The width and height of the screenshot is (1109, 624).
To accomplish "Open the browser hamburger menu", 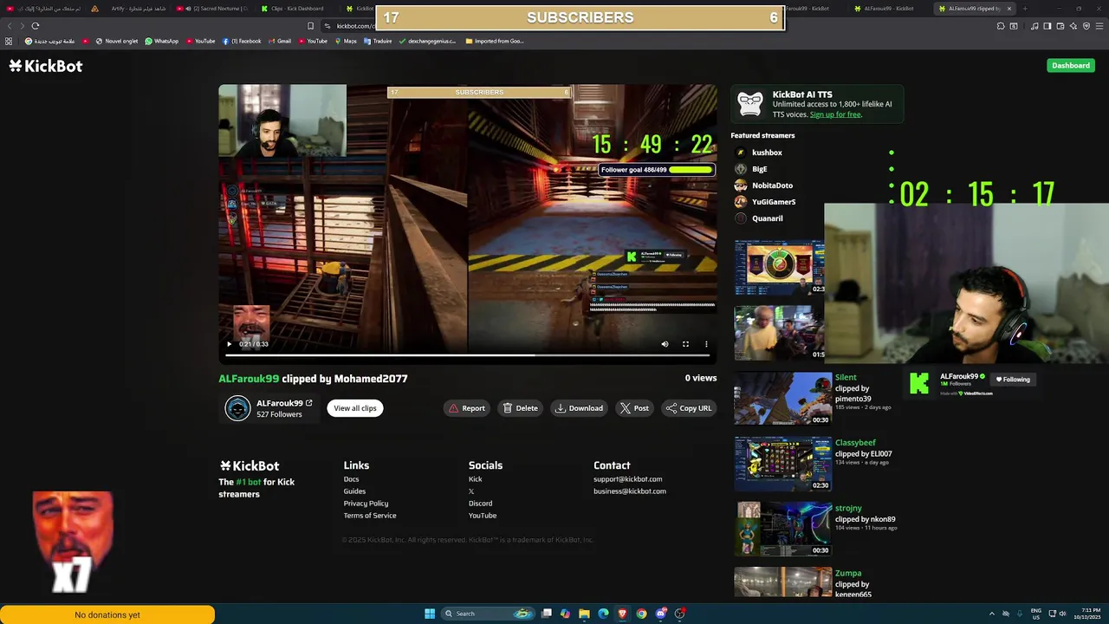I will tap(1099, 26).
